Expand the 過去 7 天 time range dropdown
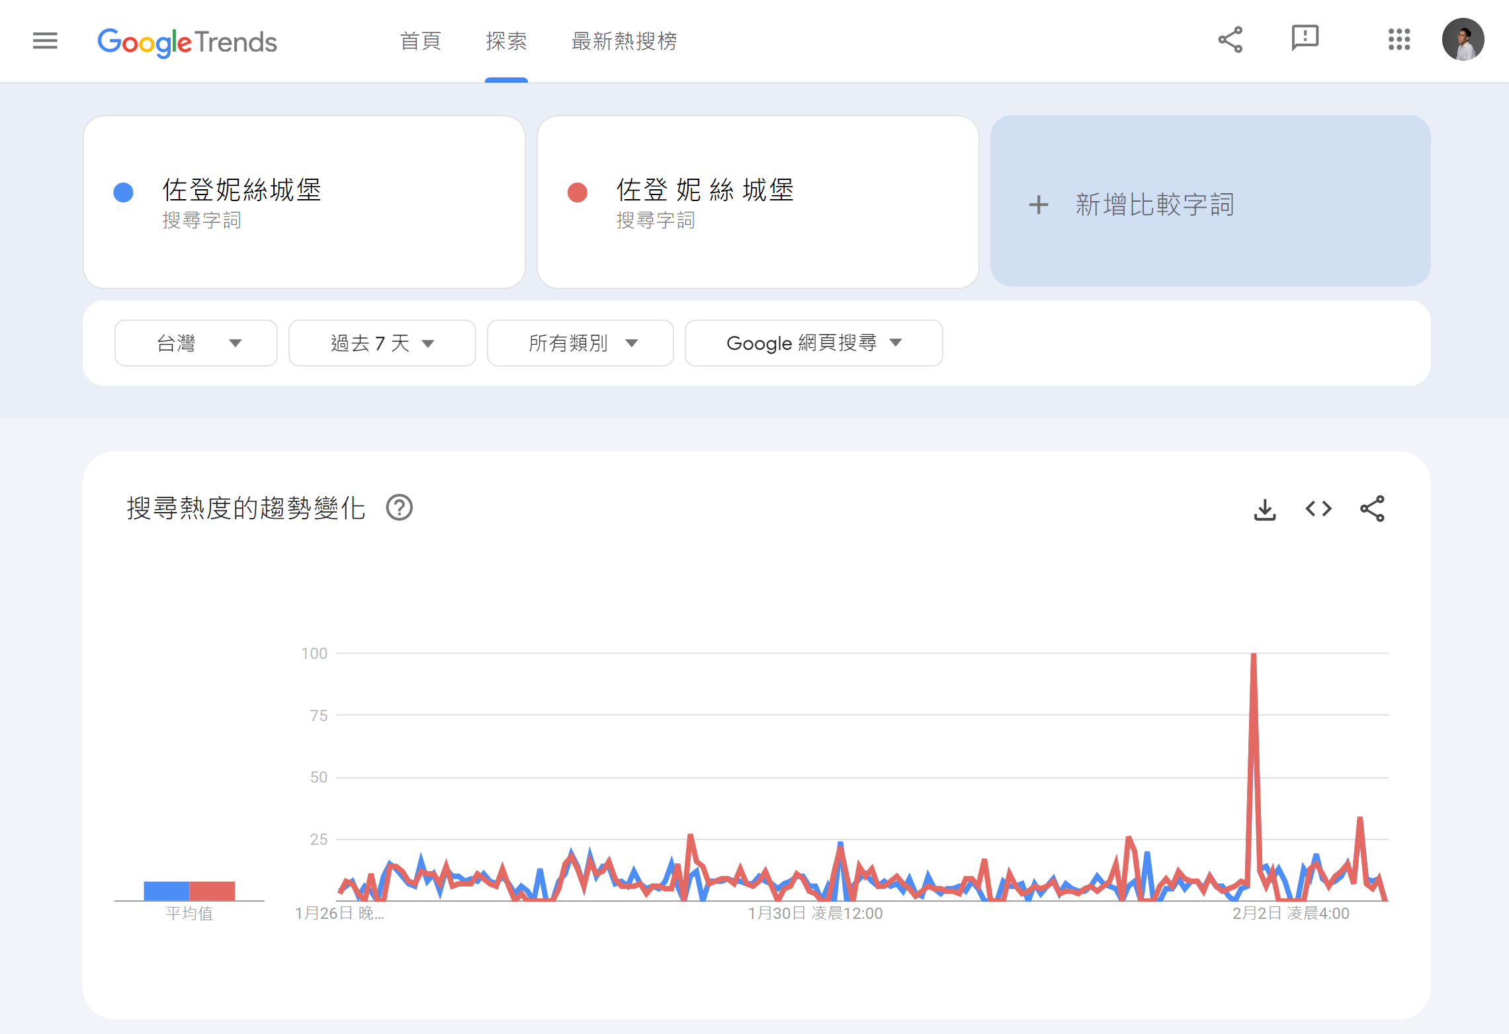The height and width of the screenshot is (1034, 1509). tap(382, 343)
